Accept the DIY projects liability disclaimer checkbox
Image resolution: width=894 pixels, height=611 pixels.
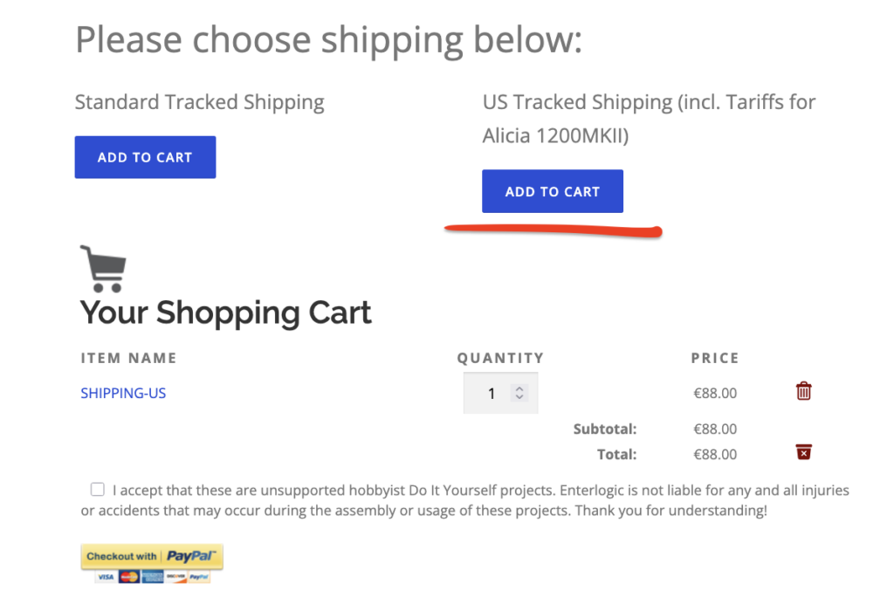[98, 490]
